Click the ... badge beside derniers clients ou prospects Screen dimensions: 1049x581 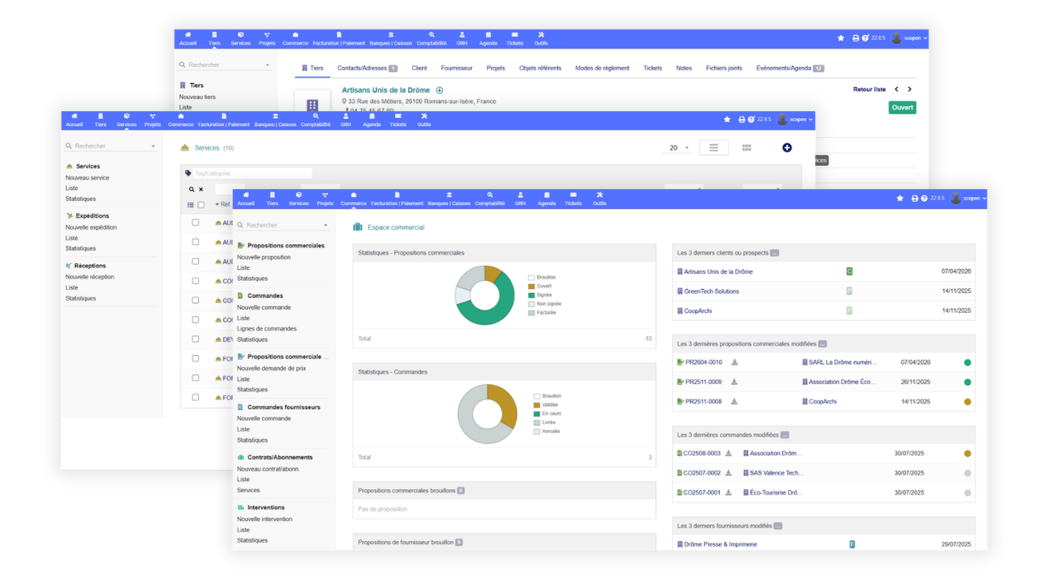(x=774, y=253)
